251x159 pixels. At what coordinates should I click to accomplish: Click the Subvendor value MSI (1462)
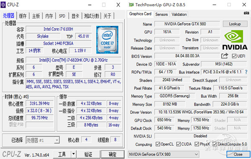click(x=224, y=64)
